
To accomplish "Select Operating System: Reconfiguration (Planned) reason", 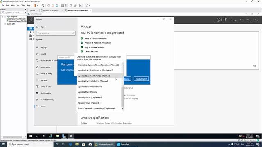I will point(99,65).
